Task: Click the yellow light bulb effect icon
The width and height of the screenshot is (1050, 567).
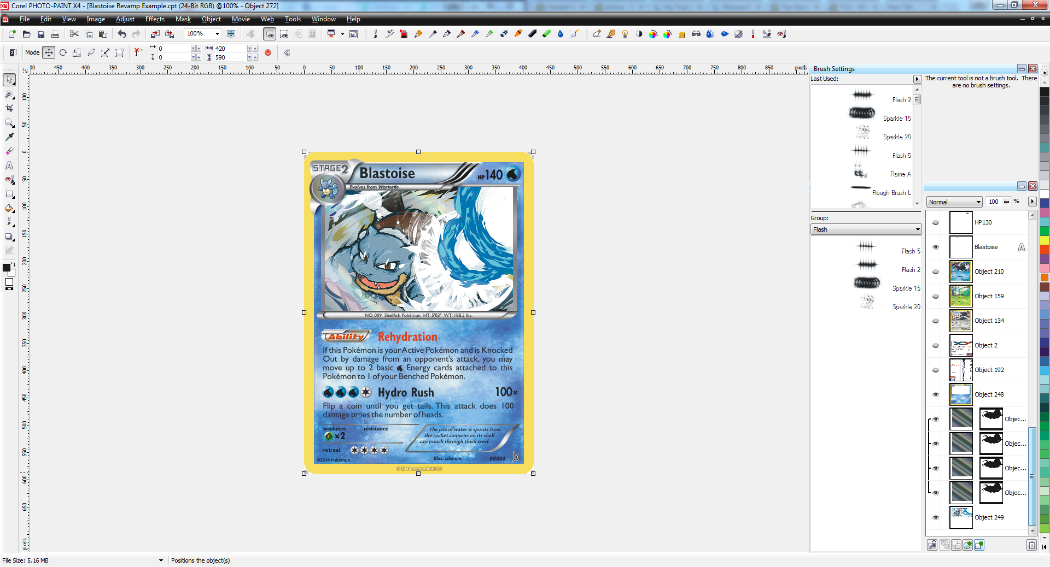Action: point(625,34)
